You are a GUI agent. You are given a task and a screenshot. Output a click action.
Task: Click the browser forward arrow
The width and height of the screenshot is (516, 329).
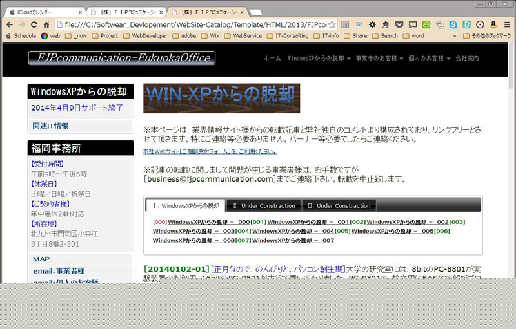coord(22,24)
